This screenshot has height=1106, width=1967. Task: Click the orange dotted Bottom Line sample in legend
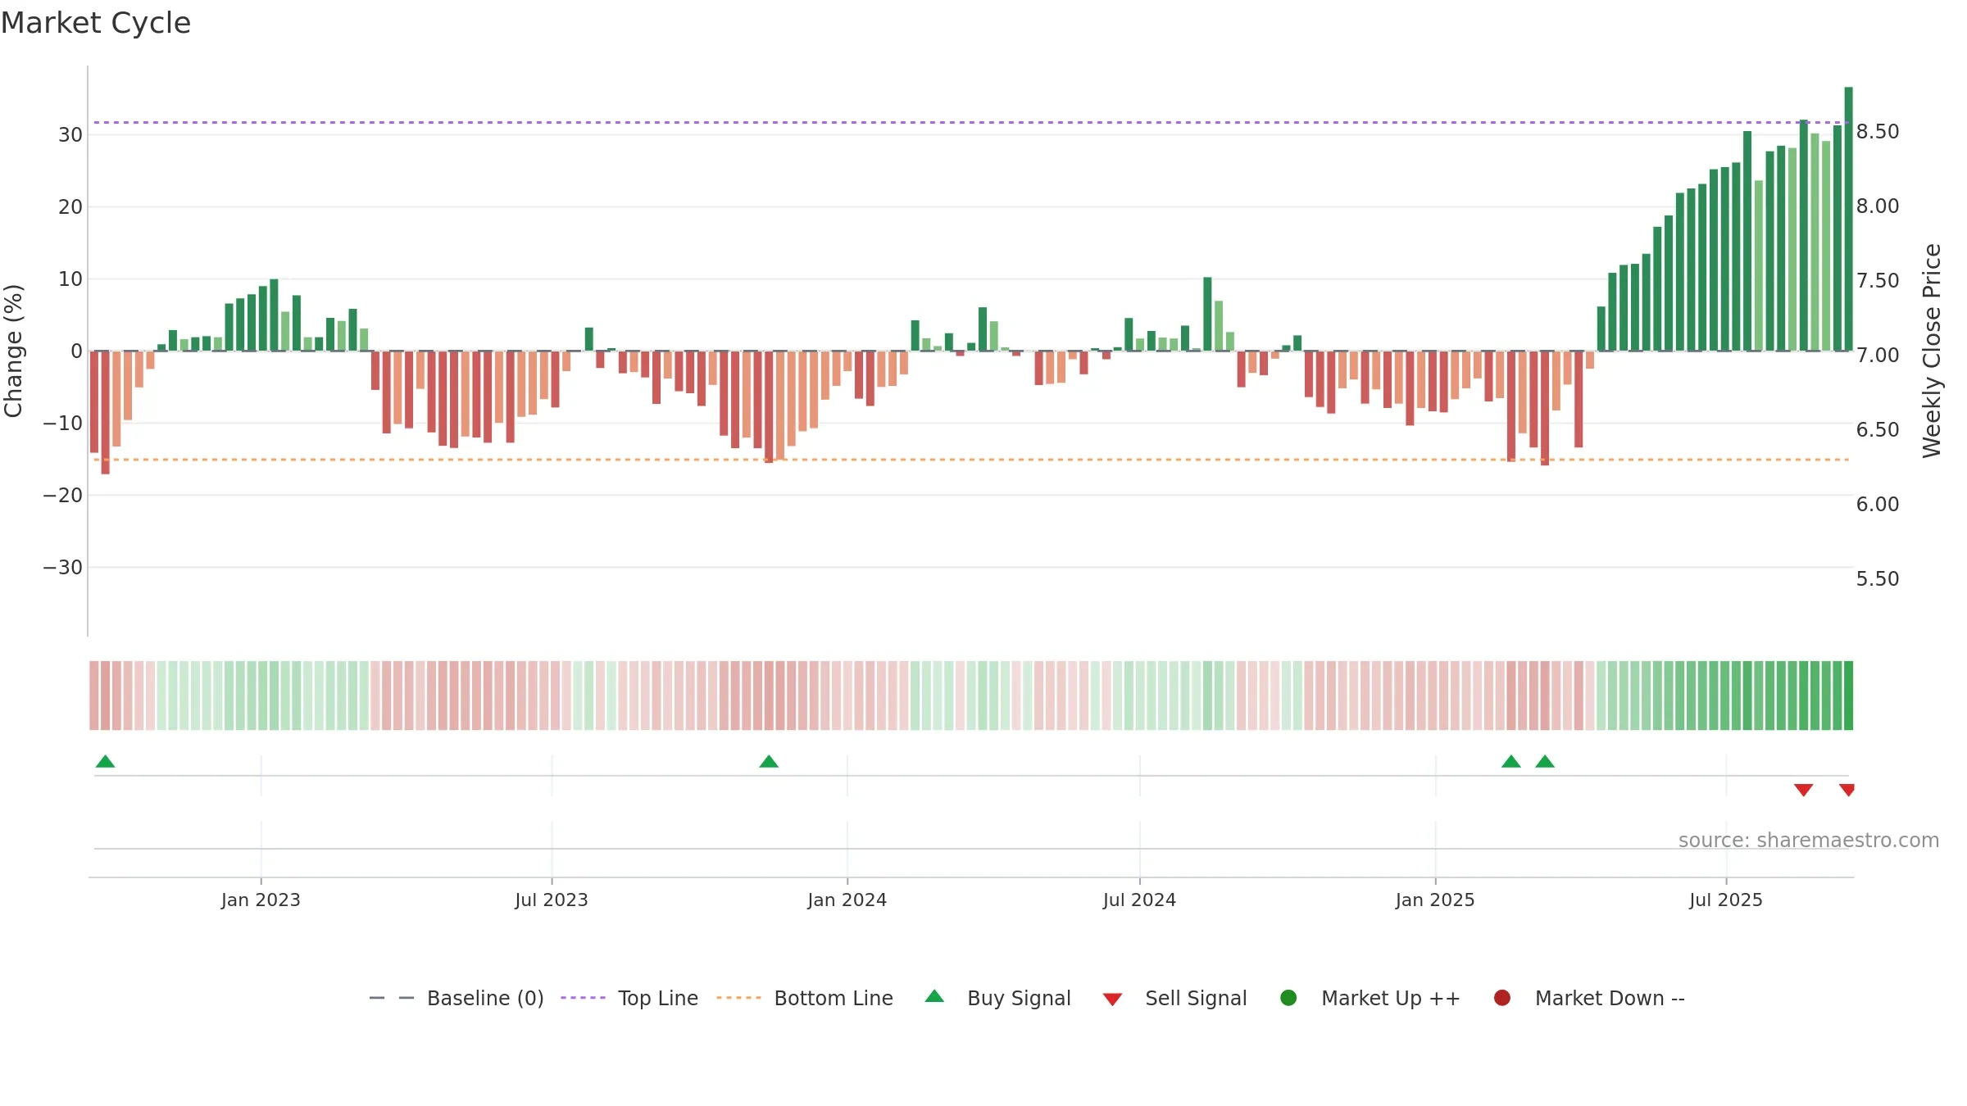pyautogui.click(x=738, y=998)
